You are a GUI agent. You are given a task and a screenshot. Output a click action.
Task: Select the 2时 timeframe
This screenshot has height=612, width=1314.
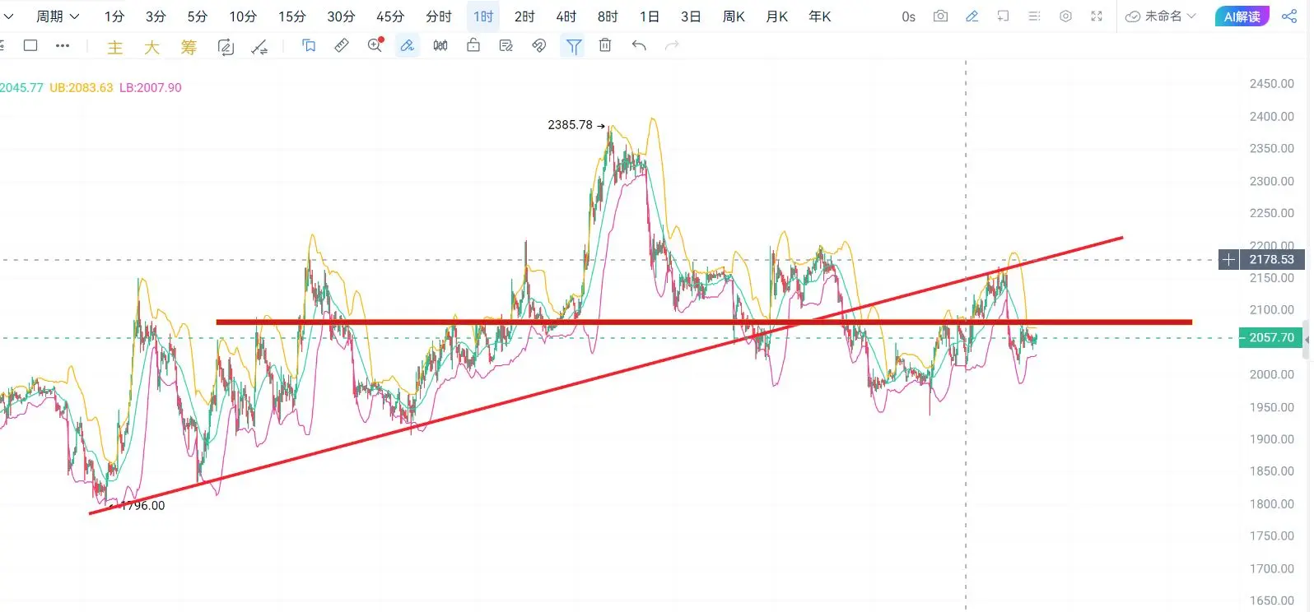point(524,16)
